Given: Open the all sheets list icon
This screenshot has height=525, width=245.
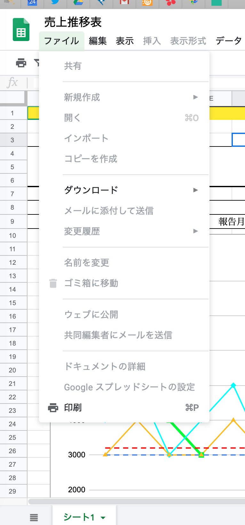Looking at the screenshot, I should point(34,517).
